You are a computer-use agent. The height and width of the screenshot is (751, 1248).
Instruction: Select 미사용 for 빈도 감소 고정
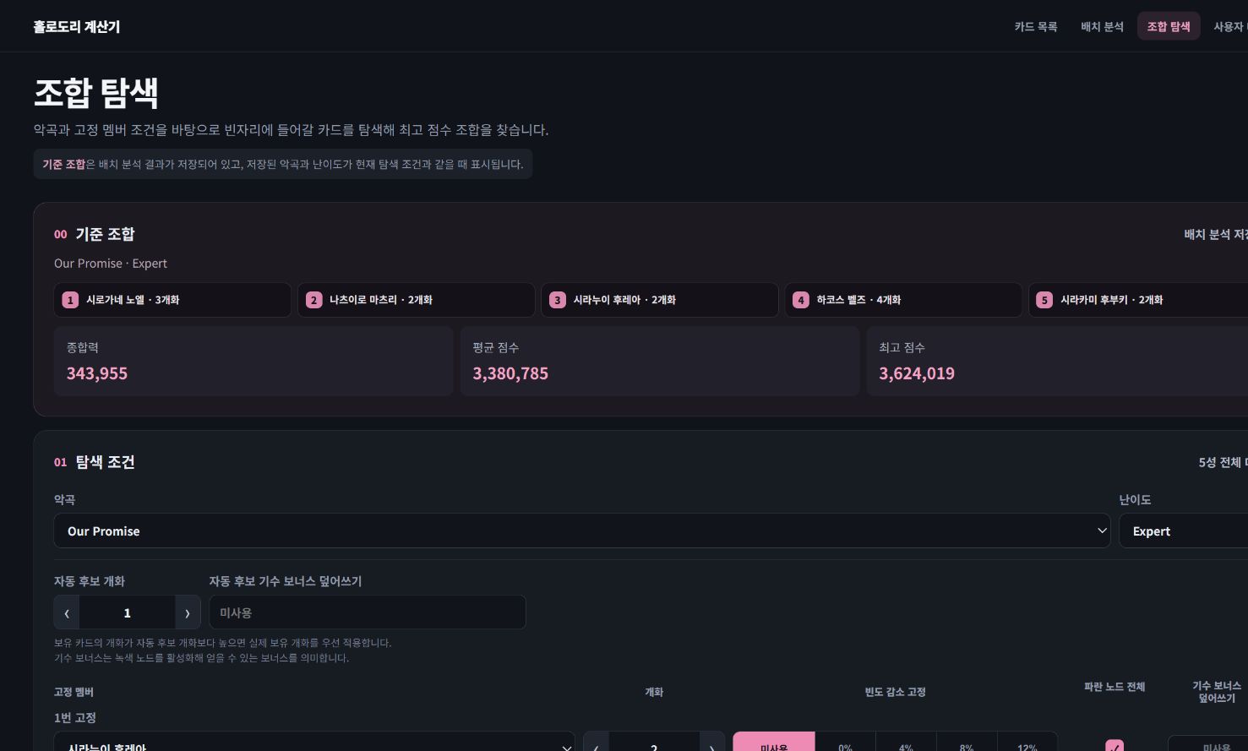coord(774,743)
